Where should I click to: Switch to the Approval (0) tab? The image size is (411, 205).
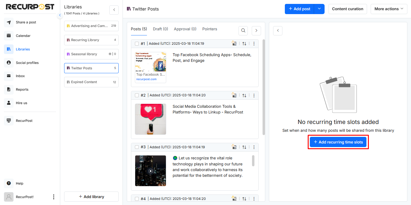[x=185, y=29]
